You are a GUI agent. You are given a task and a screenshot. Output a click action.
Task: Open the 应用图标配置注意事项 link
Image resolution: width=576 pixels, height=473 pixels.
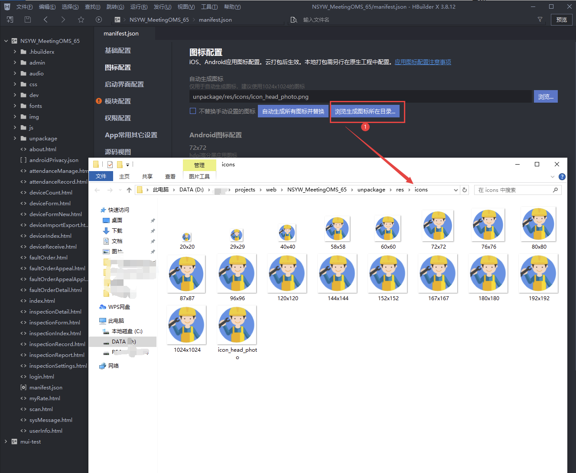pos(423,62)
